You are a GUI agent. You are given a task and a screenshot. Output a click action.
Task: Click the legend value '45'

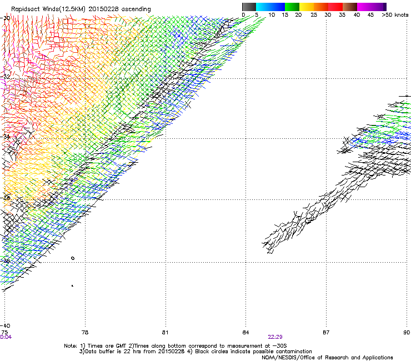click(370, 15)
